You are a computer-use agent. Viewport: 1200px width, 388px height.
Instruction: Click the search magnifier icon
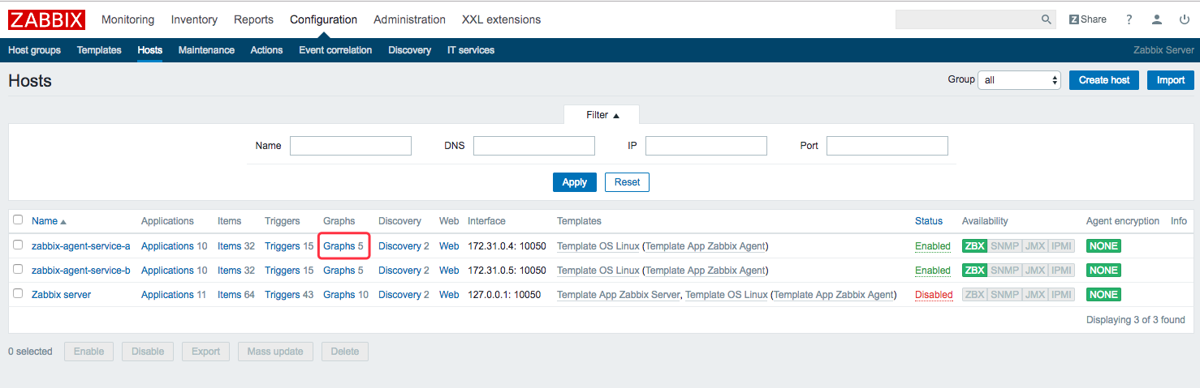pyautogui.click(x=1046, y=19)
